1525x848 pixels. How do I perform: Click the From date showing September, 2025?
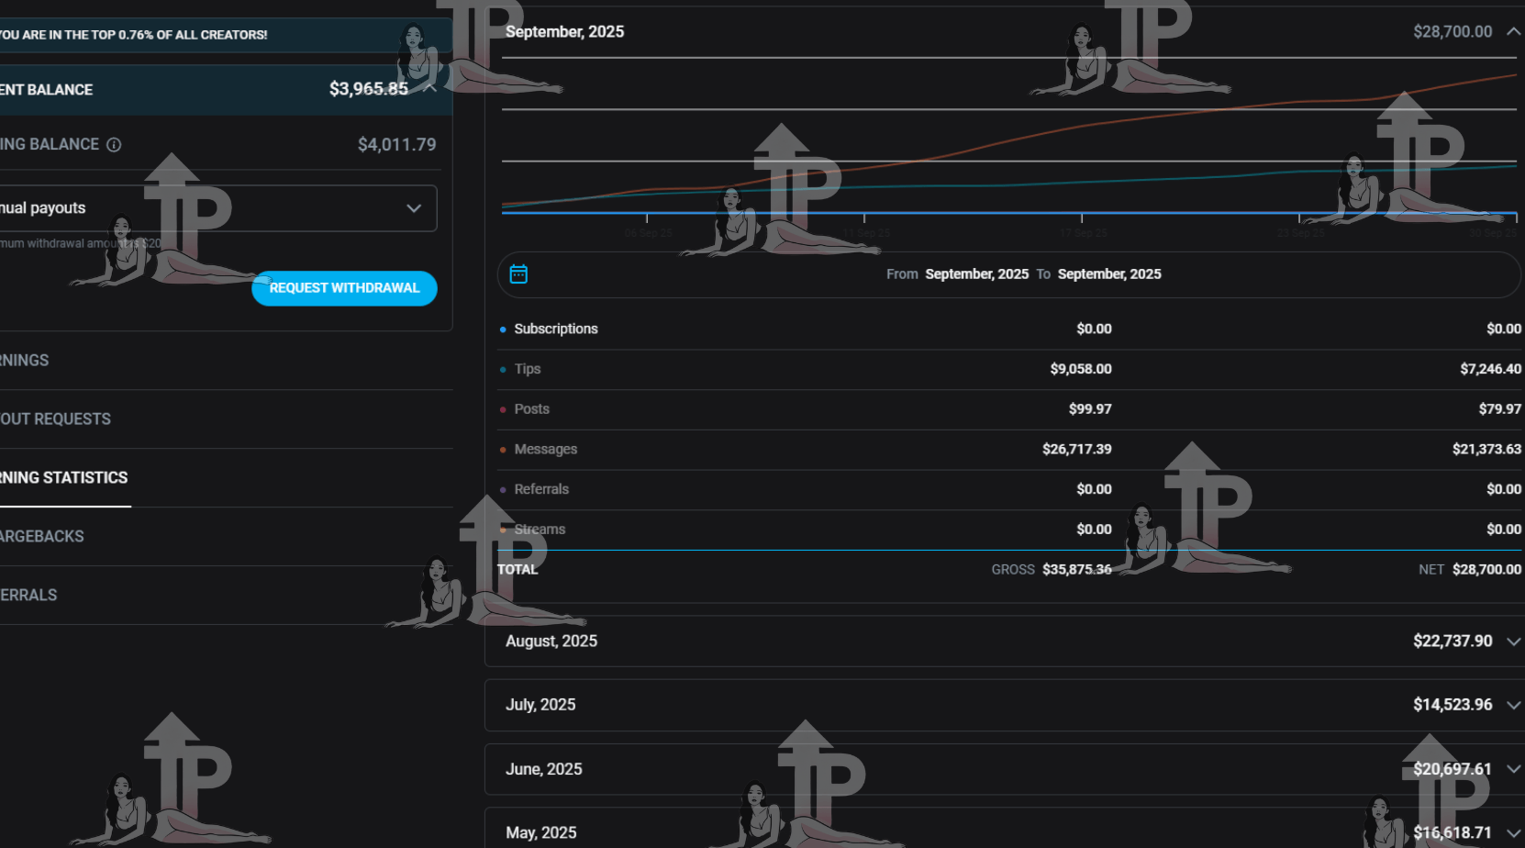tap(976, 273)
